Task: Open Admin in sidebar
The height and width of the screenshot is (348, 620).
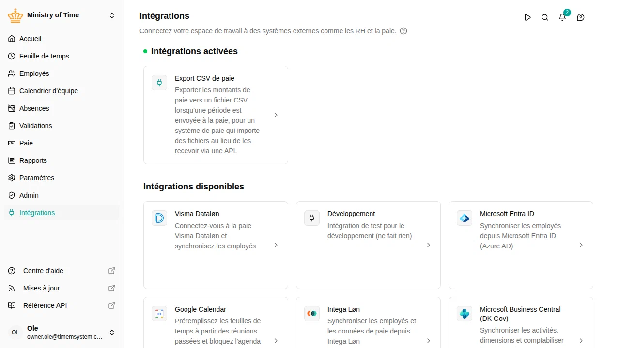Action: (x=62, y=195)
